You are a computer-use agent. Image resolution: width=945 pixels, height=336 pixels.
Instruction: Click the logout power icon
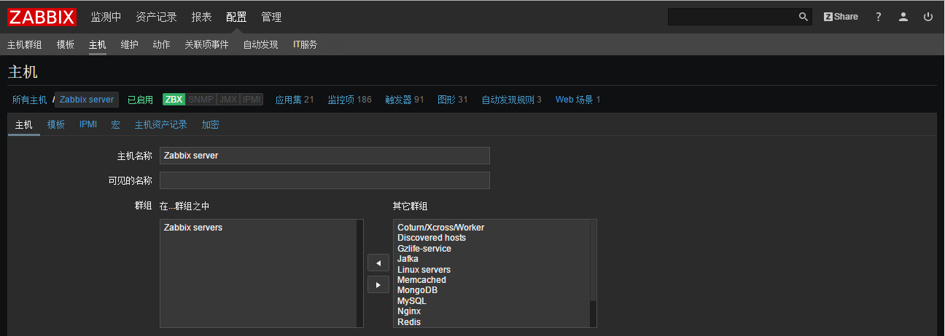coord(928,17)
